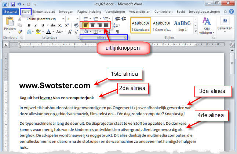Open the Lettertype dialog launcher
This screenshot has width=237, height=154.
78,38
